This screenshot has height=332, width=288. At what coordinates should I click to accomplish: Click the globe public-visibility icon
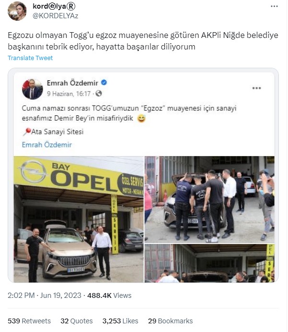[99, 93]
